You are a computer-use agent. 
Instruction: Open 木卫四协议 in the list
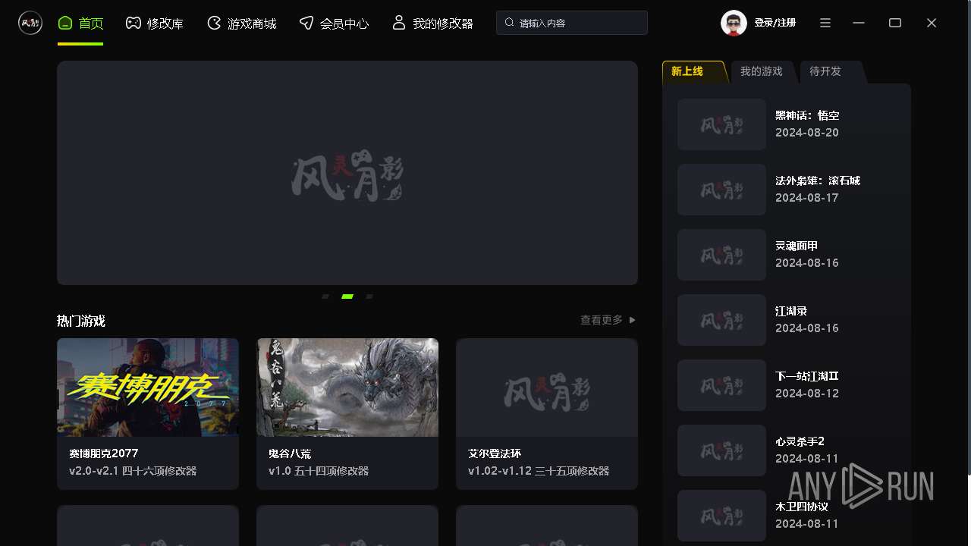[802, 507]
